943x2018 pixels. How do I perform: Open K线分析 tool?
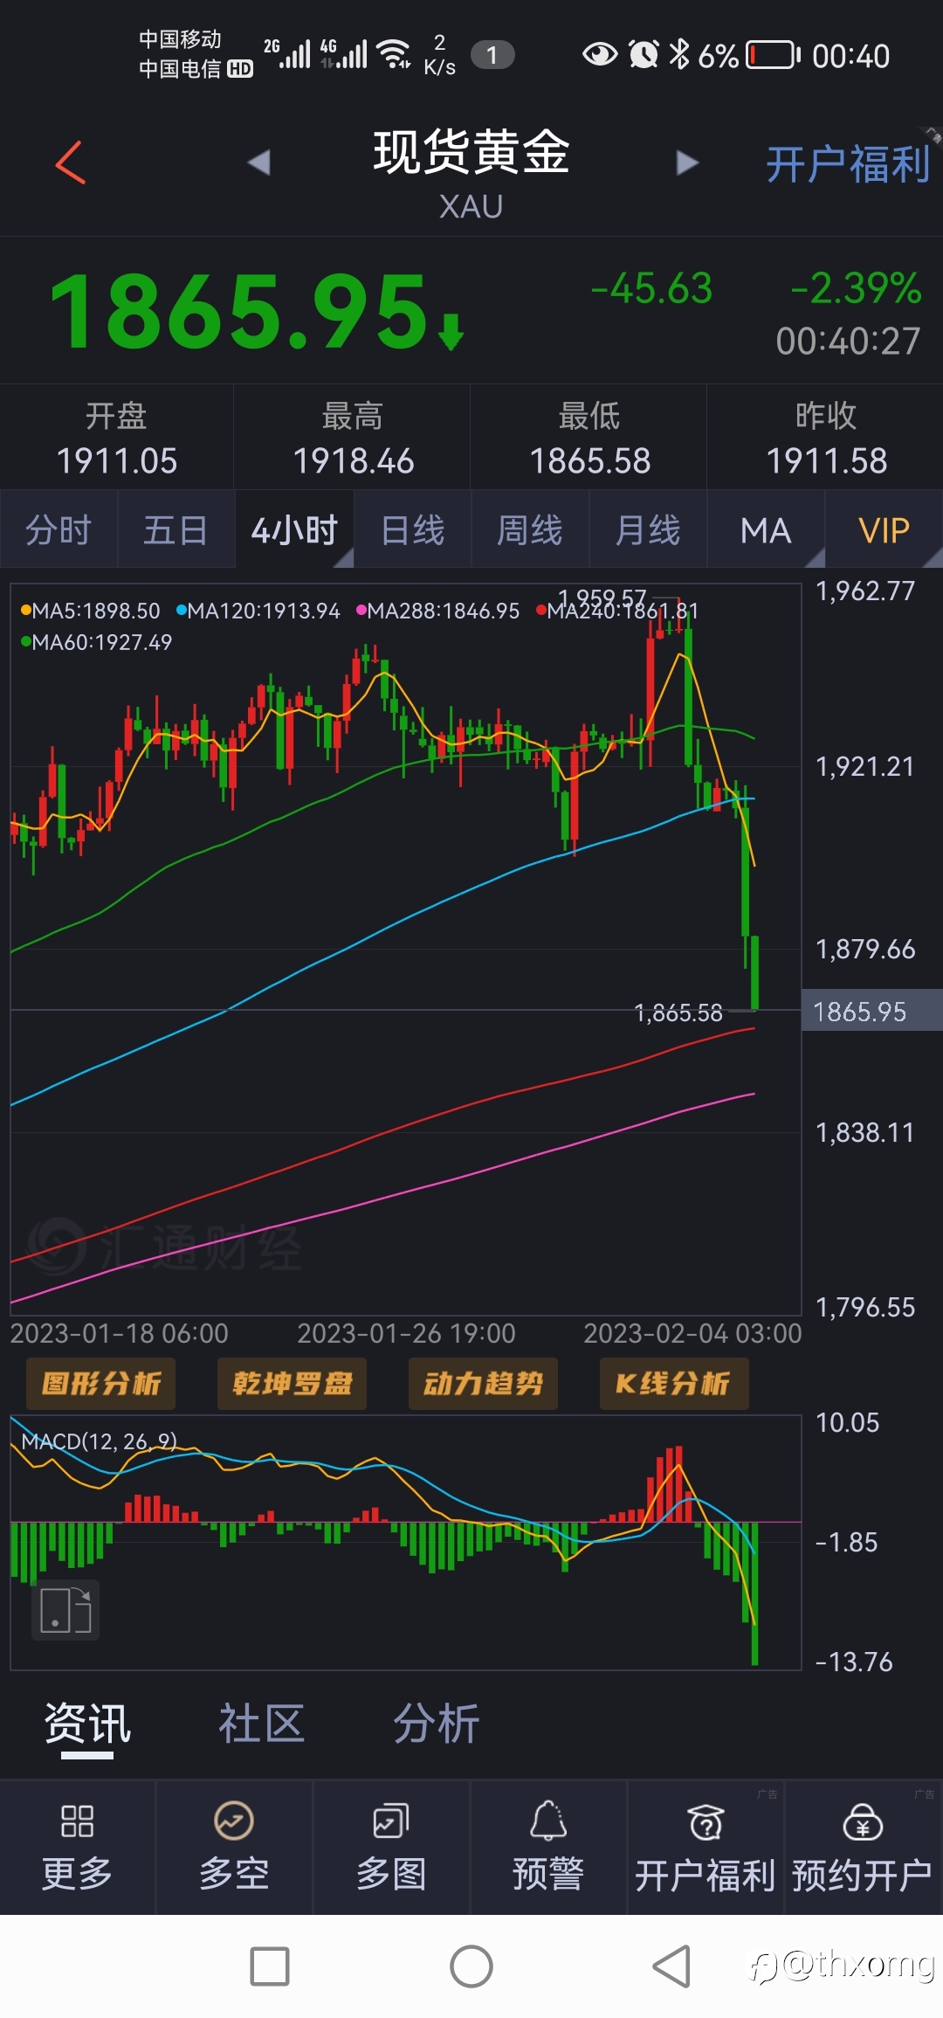674,1383
